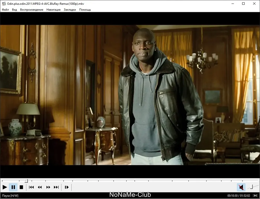The height and width of the screenshot is (199, 260).
Task: Open the Помощь menu
Action: pyautogui.click(x=85, y=10)
